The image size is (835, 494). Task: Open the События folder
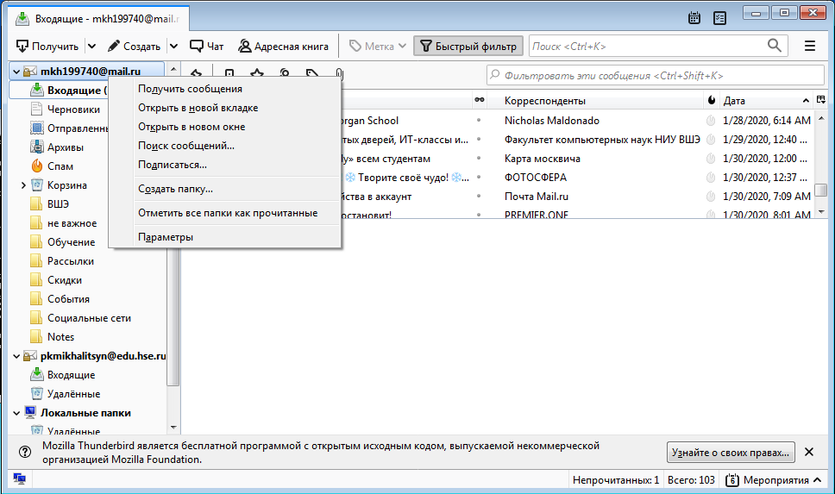coord(68,299)
